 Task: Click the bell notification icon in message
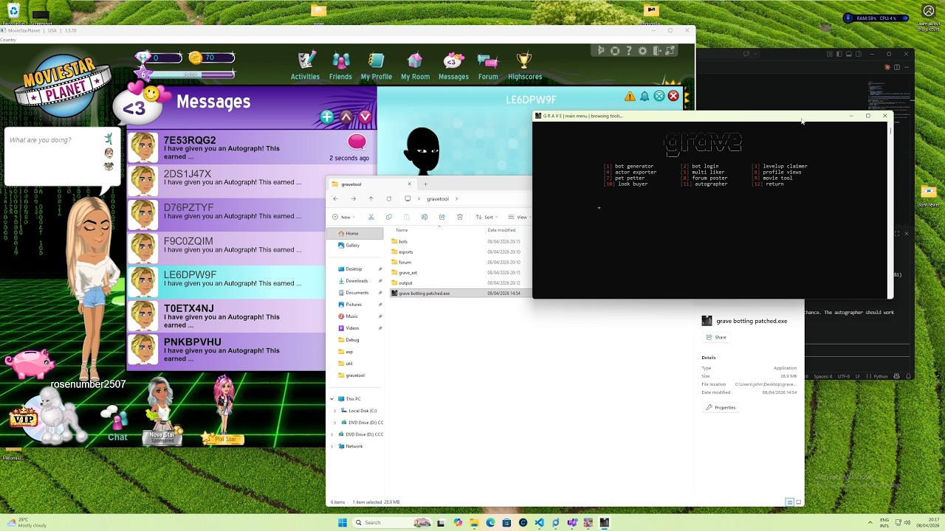point(645,97)
